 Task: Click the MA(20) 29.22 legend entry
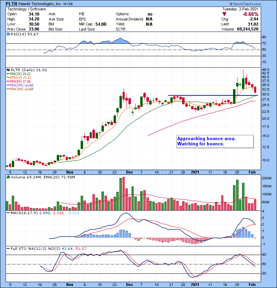[19, 74]
